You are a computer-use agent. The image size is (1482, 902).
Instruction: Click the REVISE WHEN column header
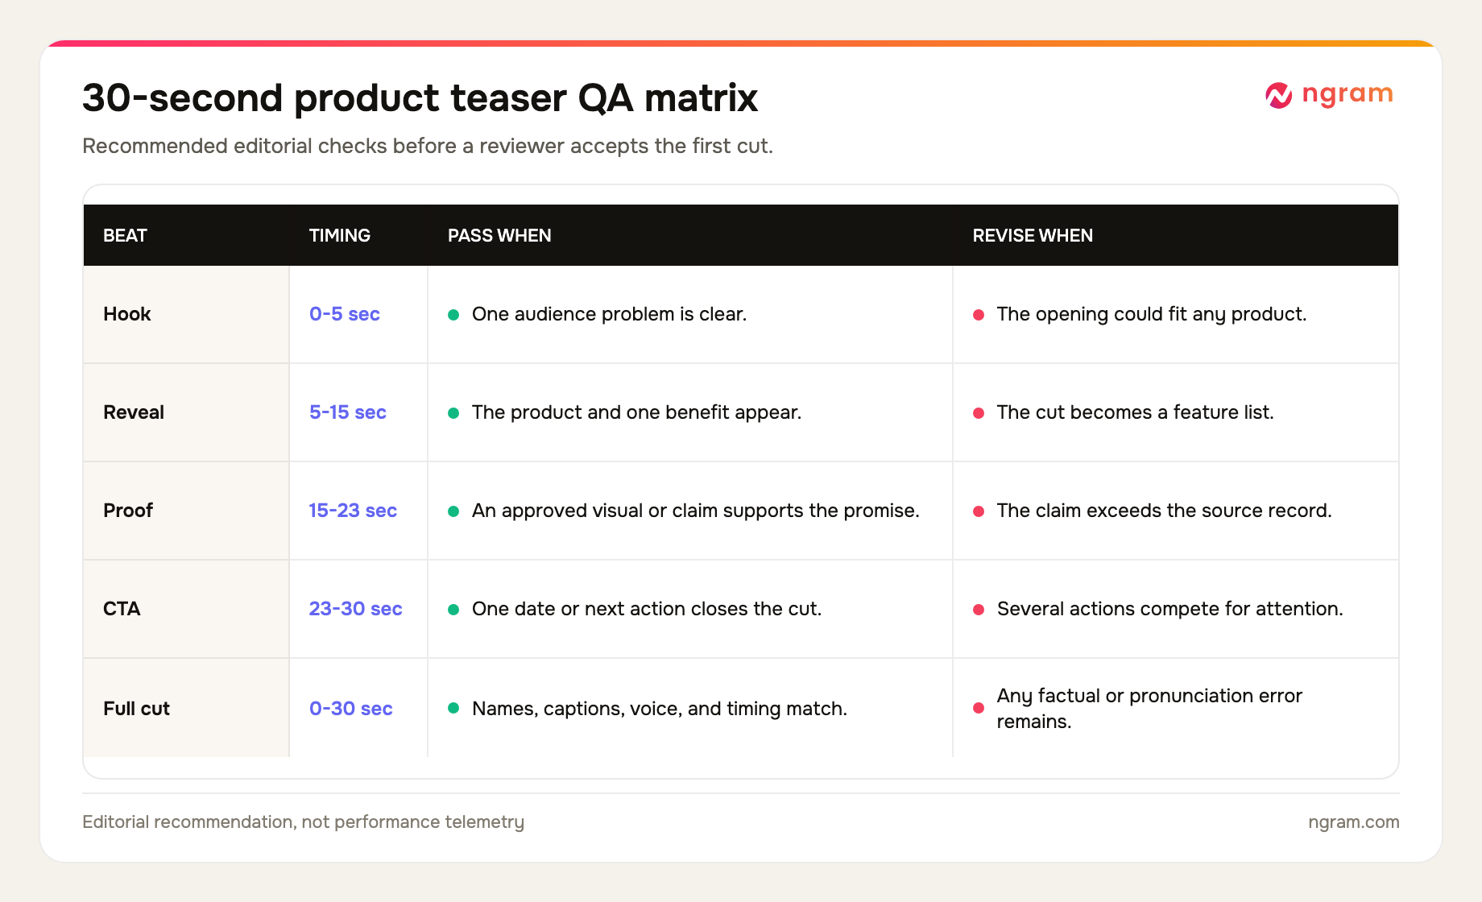click(x=1033, y=235)
